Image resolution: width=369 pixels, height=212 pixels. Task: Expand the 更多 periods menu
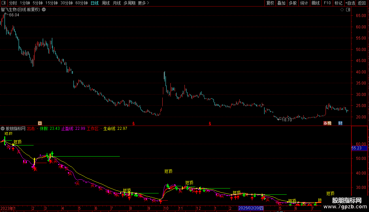pyautogui.click(x=144, y=3)
